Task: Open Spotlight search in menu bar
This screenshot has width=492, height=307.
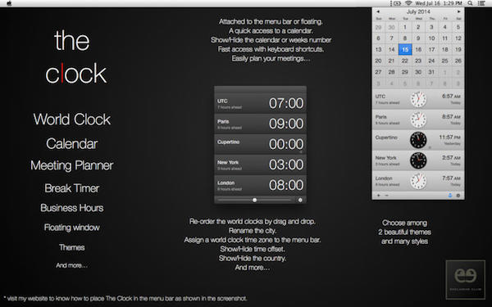Action: click(470, 3)
